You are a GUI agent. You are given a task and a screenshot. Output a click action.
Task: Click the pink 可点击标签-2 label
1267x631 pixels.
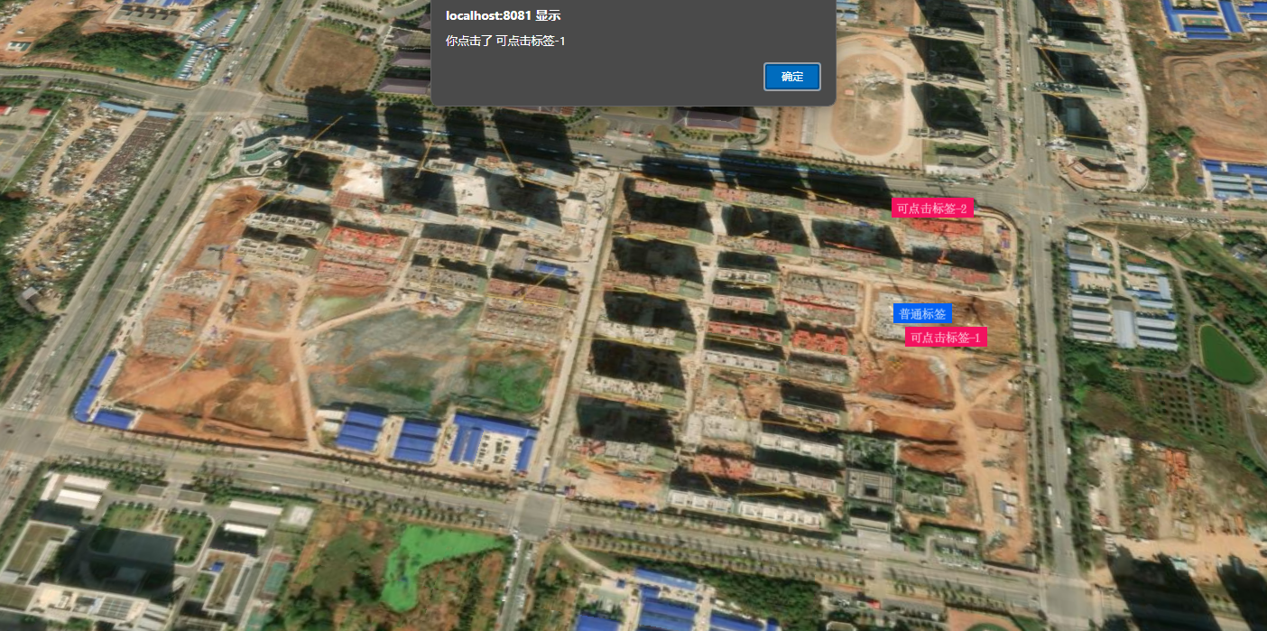tap(932, 209)
